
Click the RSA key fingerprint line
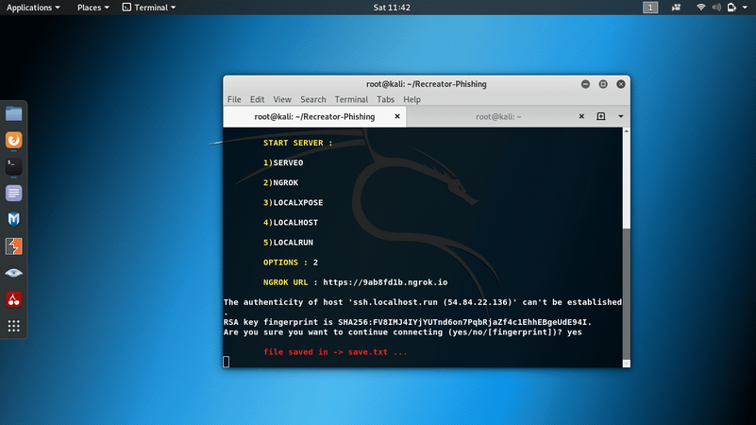[408, 322]
